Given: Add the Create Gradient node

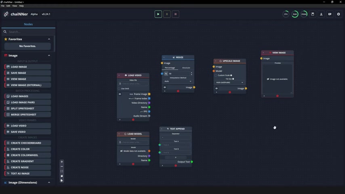Looking at the screenshot, I should tap(22, 161).
